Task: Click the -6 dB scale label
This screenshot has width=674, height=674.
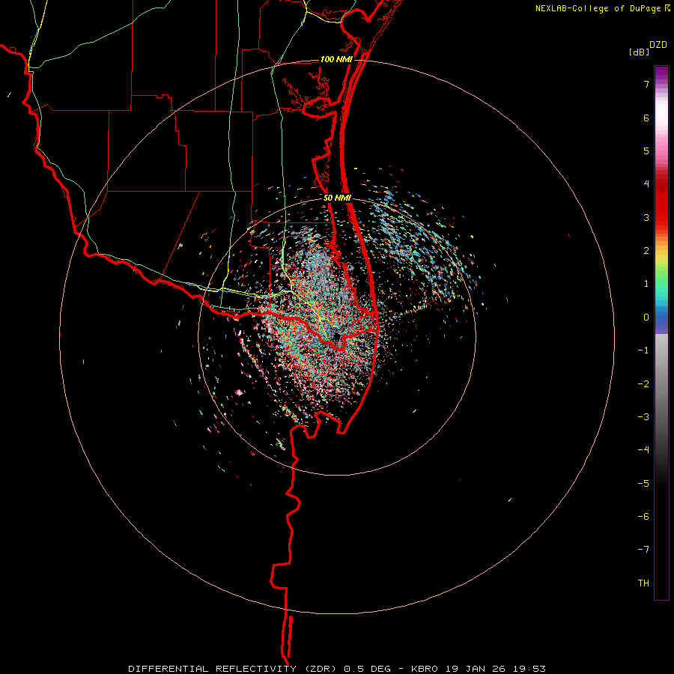Action: 643,516
